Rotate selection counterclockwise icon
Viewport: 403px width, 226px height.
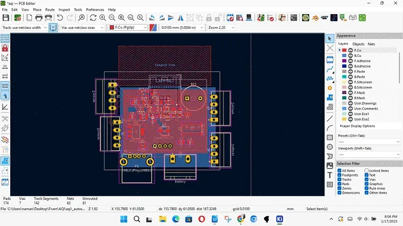152,18
